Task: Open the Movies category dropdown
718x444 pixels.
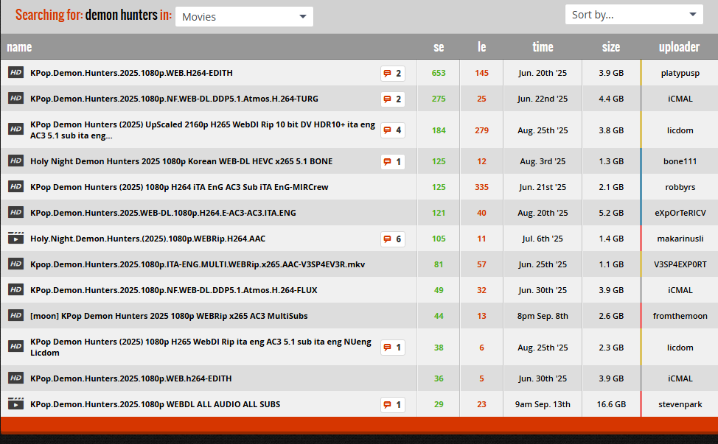Action: tap(244, 17)
